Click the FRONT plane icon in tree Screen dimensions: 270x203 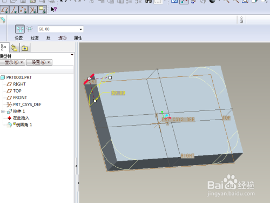pos(9,98)
